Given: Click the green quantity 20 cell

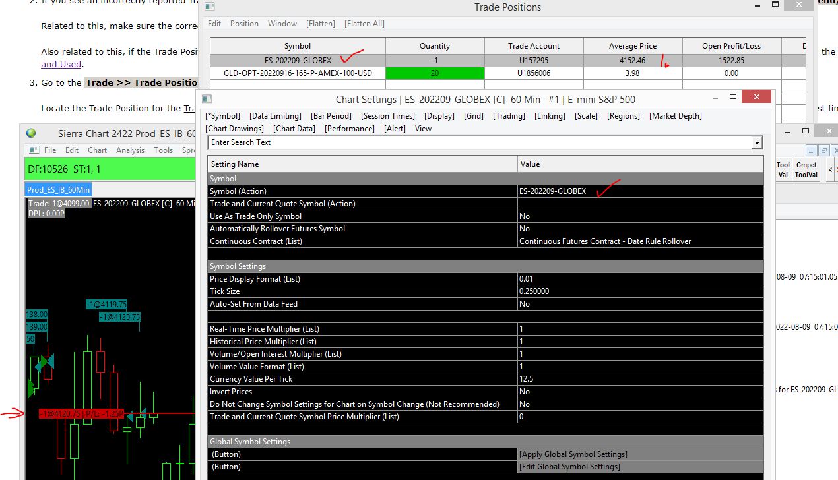Looking at the screenshot, I should [435, 73].
